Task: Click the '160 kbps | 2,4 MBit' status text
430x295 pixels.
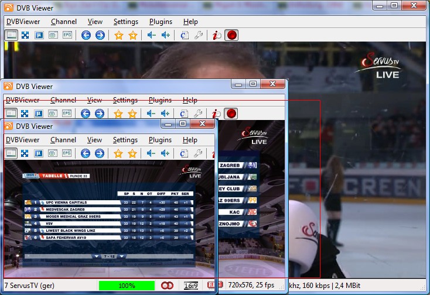Action: click(x=332, y=286)
